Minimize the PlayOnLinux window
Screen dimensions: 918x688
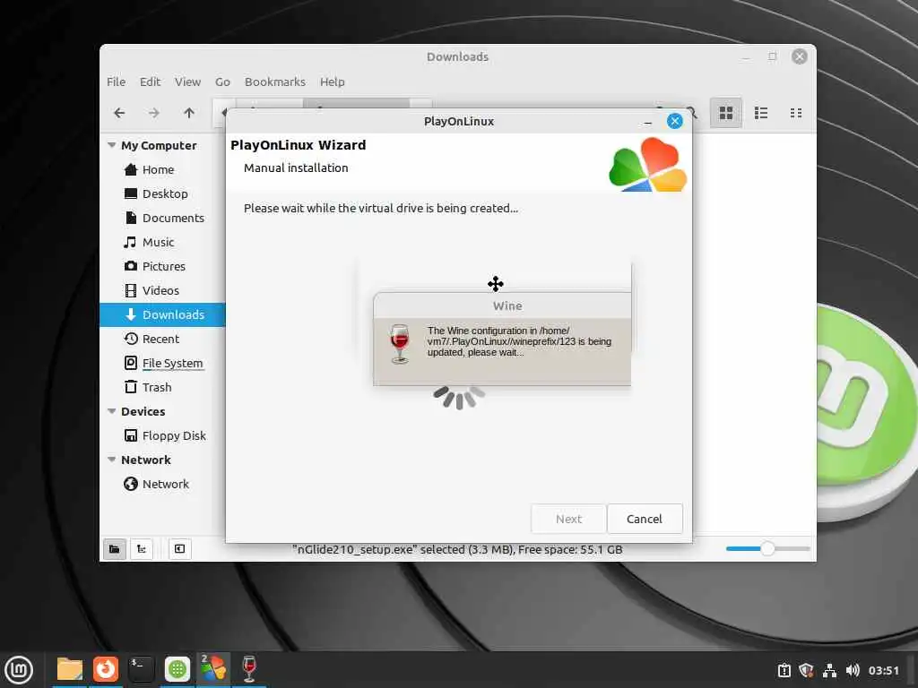tap(647, 122)
